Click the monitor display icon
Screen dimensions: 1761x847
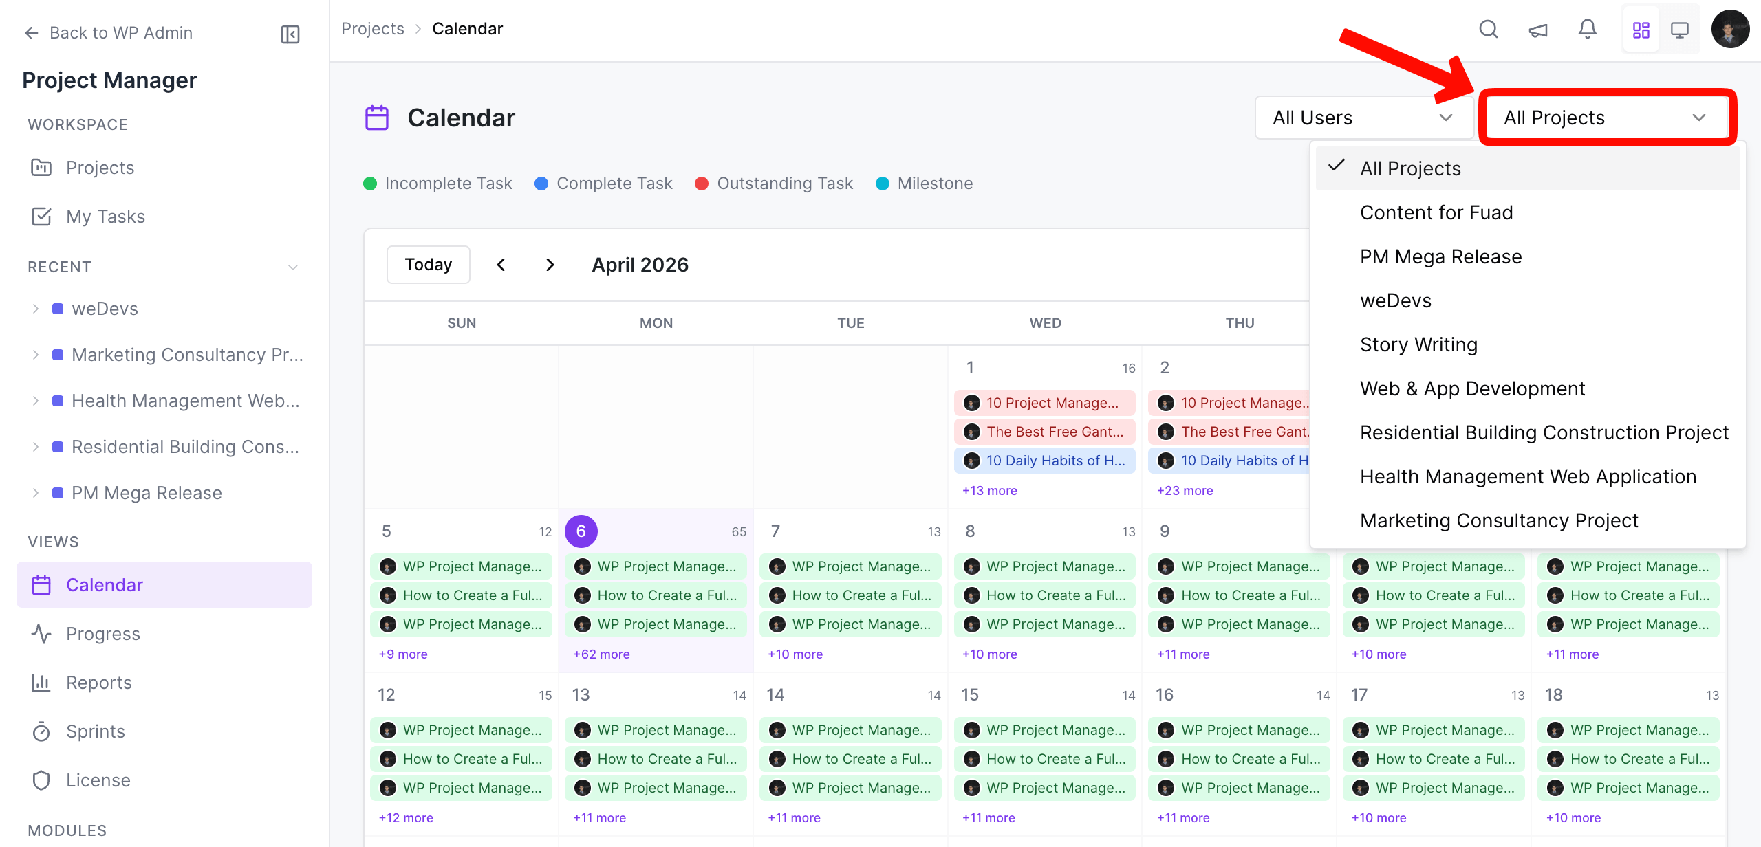tap(1681, 30)
